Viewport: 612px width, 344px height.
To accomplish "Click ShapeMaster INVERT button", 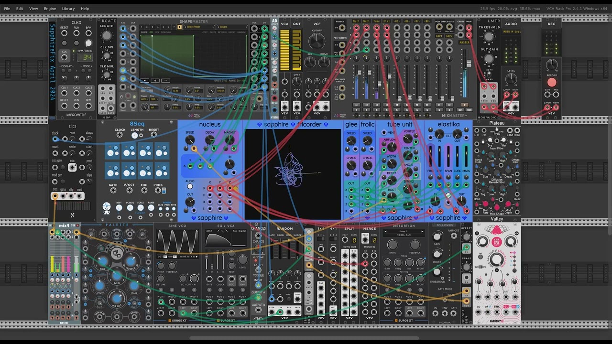I will [232, 32].
